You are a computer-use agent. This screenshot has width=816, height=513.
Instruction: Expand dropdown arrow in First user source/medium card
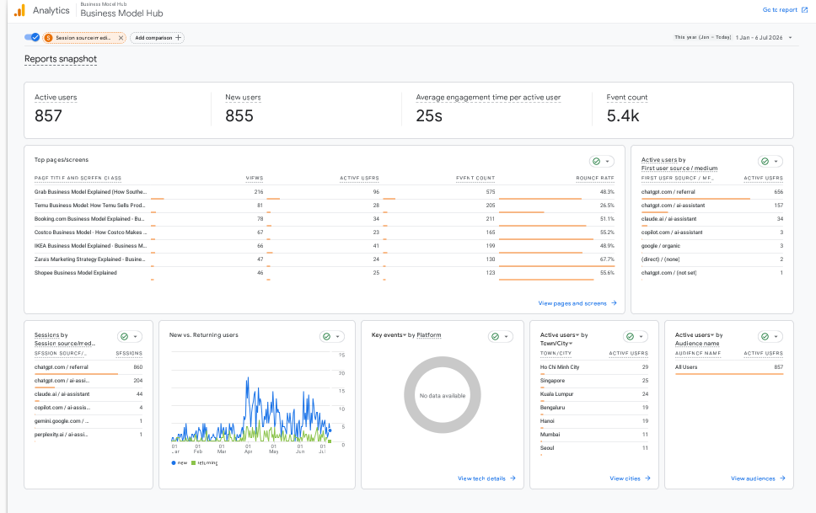776,161
